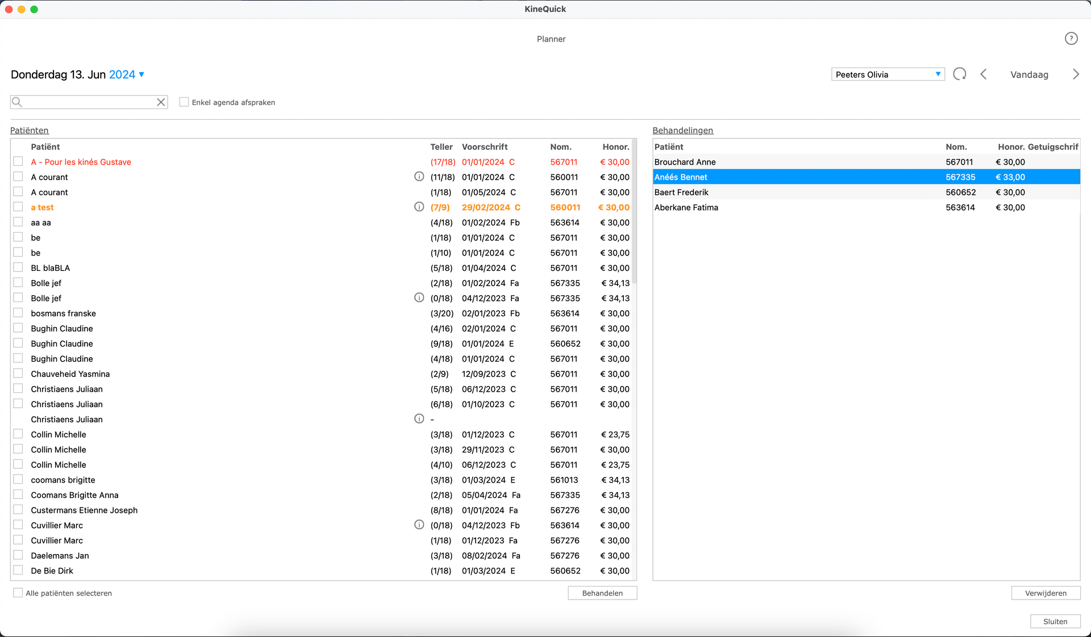Check Alle patiënten selecteren
This screenshot has width=1091, height=637.
[x=18, y=593]
